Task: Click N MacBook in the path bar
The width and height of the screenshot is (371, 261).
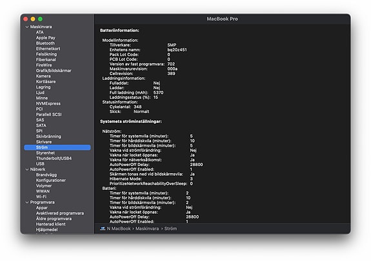Action: coord(119,229)
